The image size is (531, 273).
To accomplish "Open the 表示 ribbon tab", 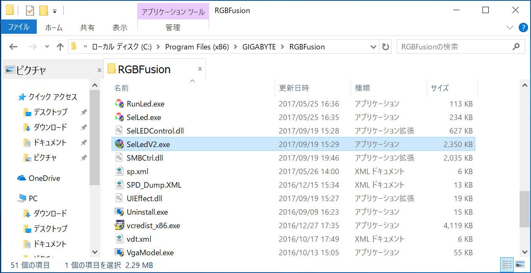I will pos(120,27).
